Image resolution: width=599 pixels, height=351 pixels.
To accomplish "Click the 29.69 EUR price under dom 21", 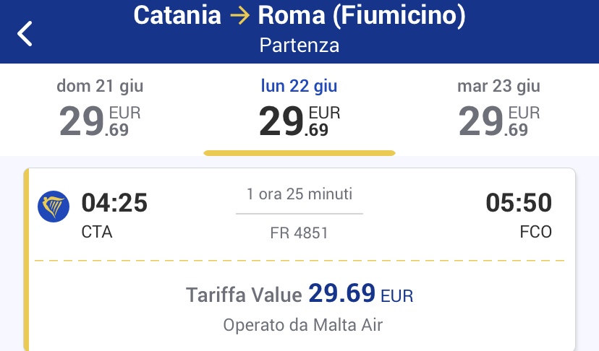I will [100, 120].
